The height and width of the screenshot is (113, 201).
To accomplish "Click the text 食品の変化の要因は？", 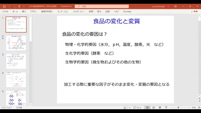I will coord(84,34).
